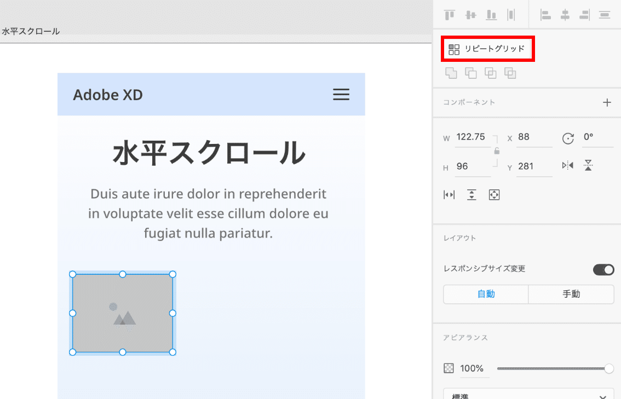
Task: Select the 手動 layout option
Action: (x=571, y=294)
